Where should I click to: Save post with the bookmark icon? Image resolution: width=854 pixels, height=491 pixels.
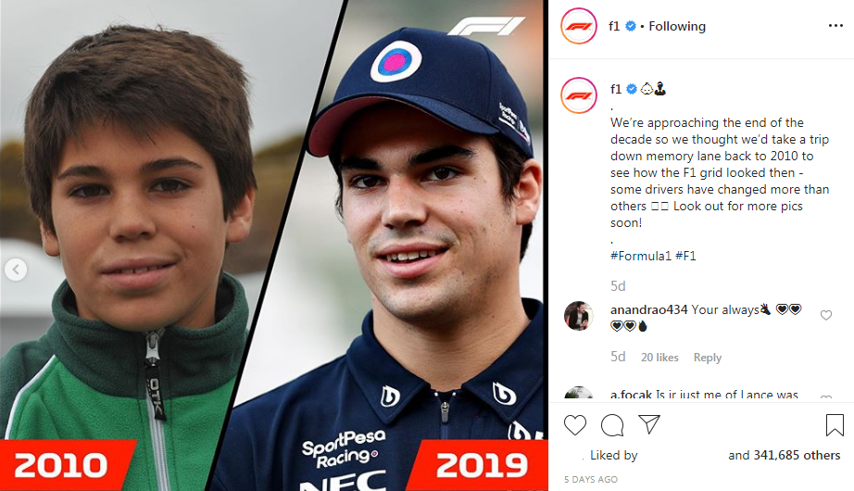[835, 425]
